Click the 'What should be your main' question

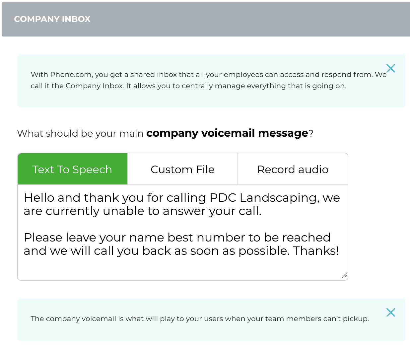click(x=80, y=133)
